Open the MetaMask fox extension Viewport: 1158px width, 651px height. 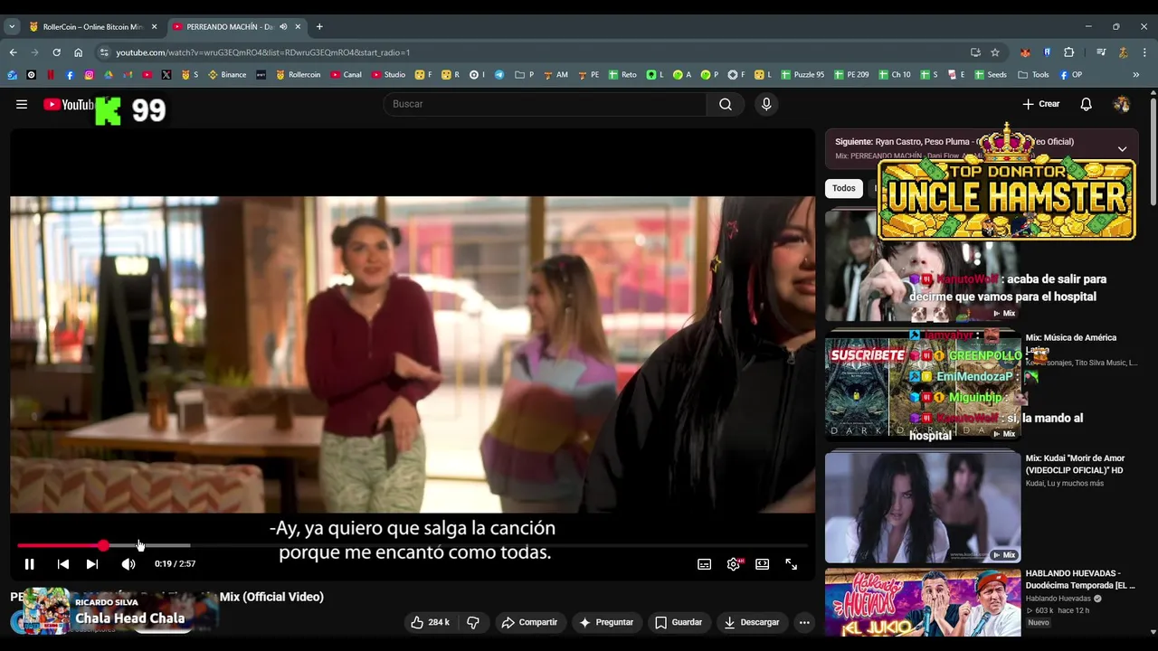[1025, 52]
